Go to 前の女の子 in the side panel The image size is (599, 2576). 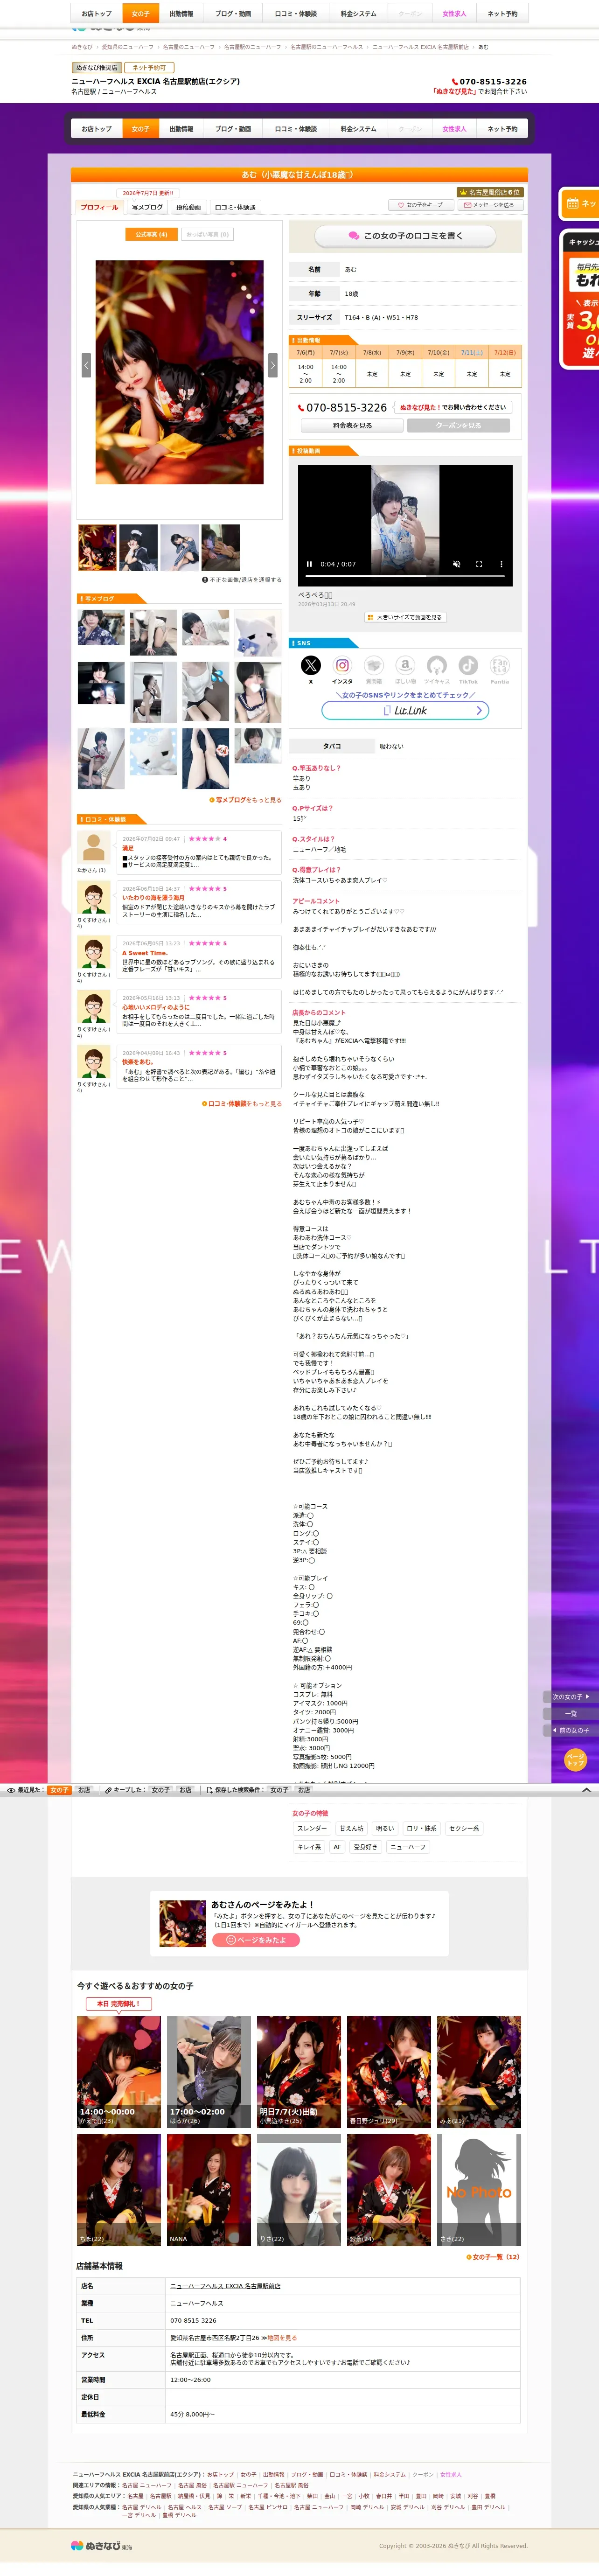571,1730
